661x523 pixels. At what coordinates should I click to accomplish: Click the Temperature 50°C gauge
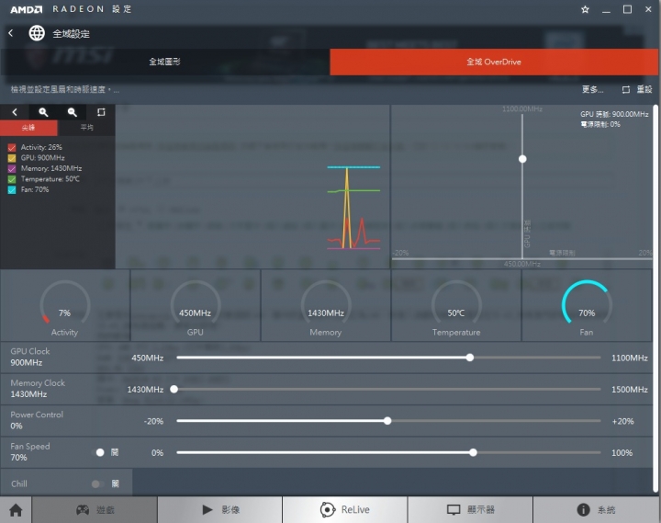[x=456, y=305]
